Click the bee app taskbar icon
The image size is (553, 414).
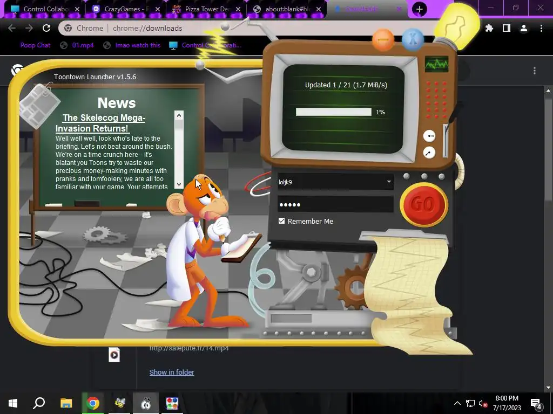119,403
